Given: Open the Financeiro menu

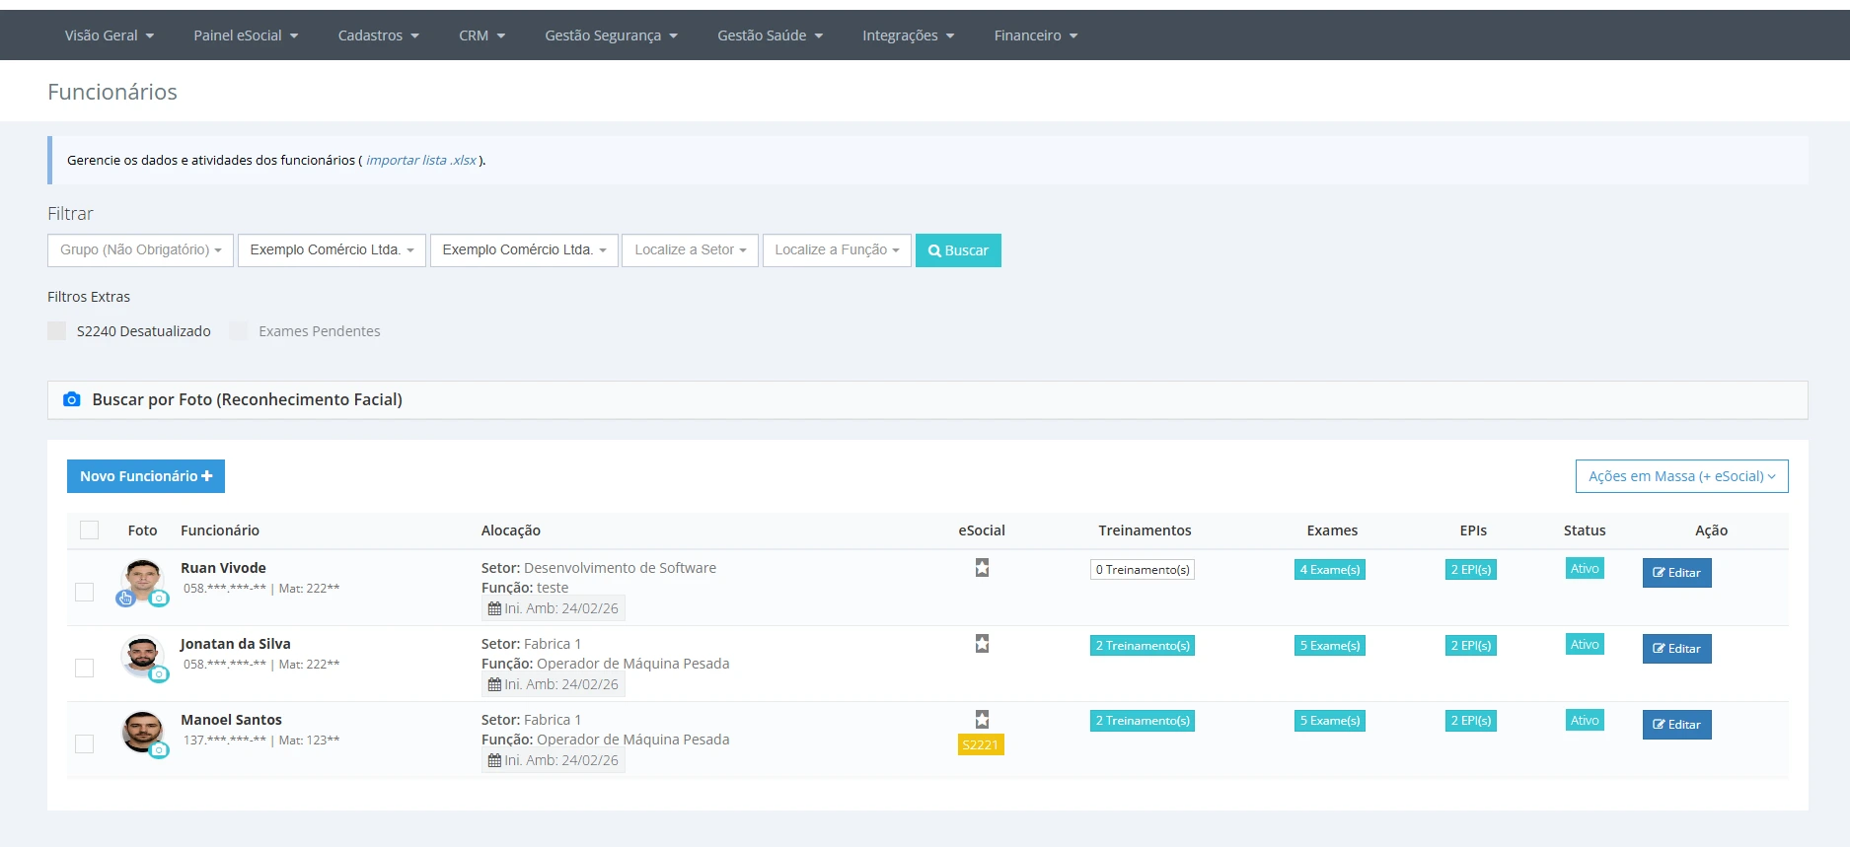Looking at the screenshot, I should (x=1036, y=35).
